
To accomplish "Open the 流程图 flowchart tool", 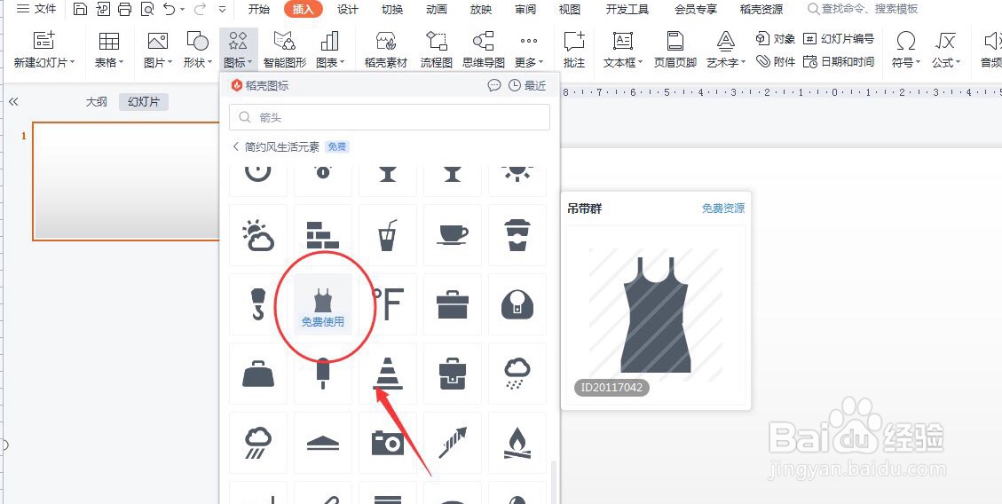I will [x=437, y=49].
